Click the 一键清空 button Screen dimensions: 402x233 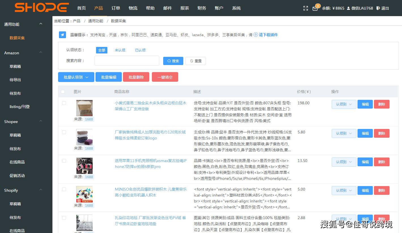[165, 77]
